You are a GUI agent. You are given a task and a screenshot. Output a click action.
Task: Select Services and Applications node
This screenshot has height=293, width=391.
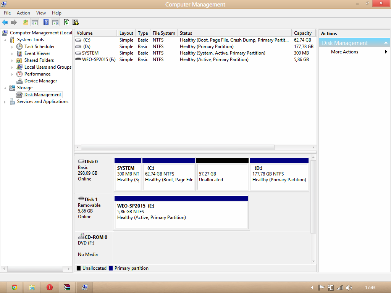coord(43,101)
